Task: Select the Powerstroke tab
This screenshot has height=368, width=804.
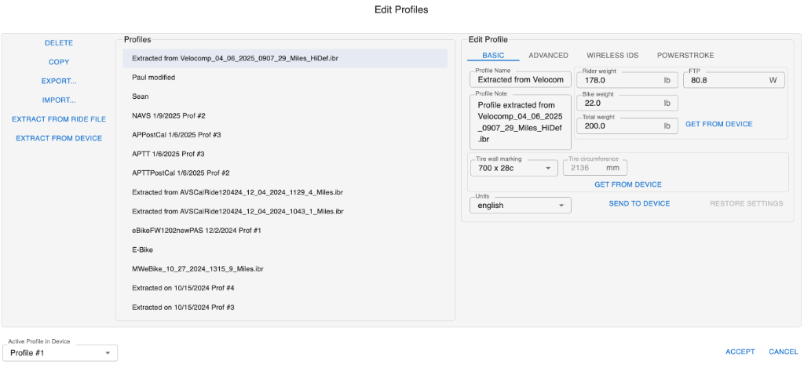Action: coord(685,56)
